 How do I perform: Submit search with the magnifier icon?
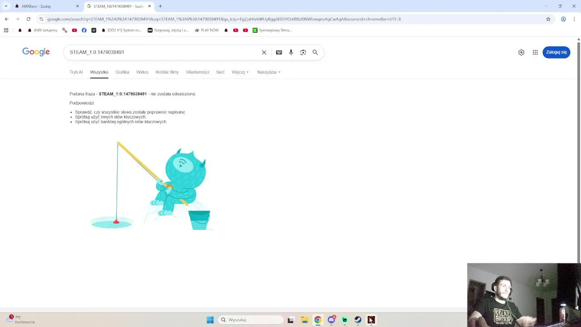[315, 52]
